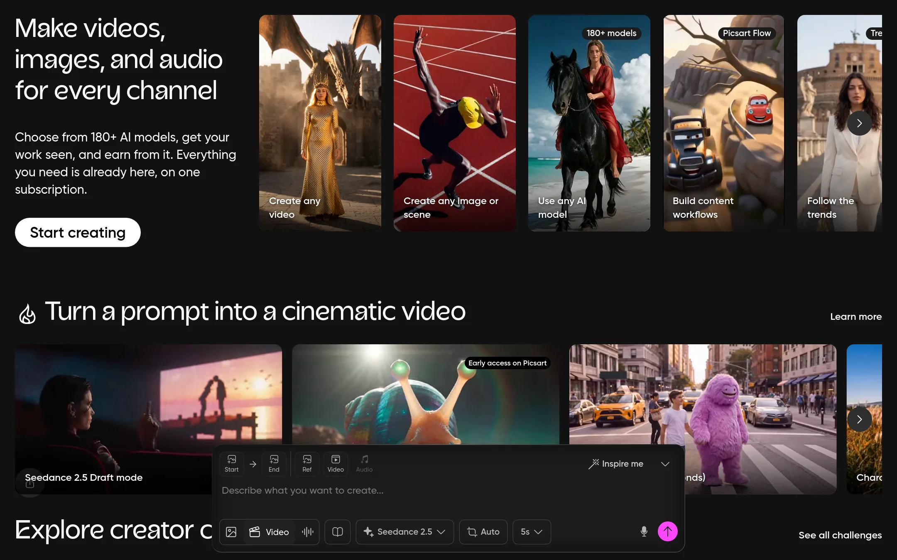
Task: Open the 'Create any image or scene' card
Action: point(455,123)
